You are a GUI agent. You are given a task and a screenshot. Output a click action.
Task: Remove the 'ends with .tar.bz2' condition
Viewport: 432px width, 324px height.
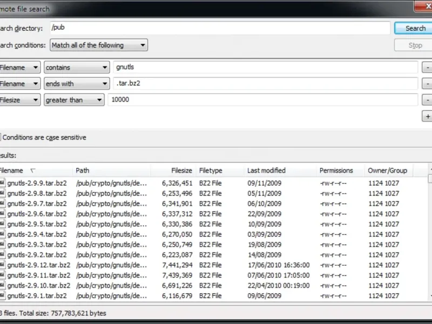(x=427, y=84)
